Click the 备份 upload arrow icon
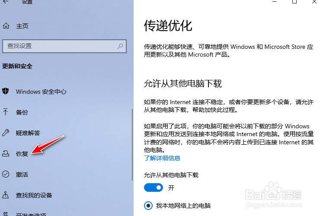This screenshot has height=216, width=320. 6,112
